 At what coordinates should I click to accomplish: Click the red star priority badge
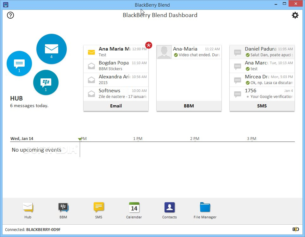click(149, 45)
